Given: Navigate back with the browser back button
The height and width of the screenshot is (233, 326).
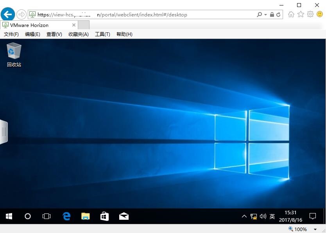Looking at the screenshot, I should point(7,14).
